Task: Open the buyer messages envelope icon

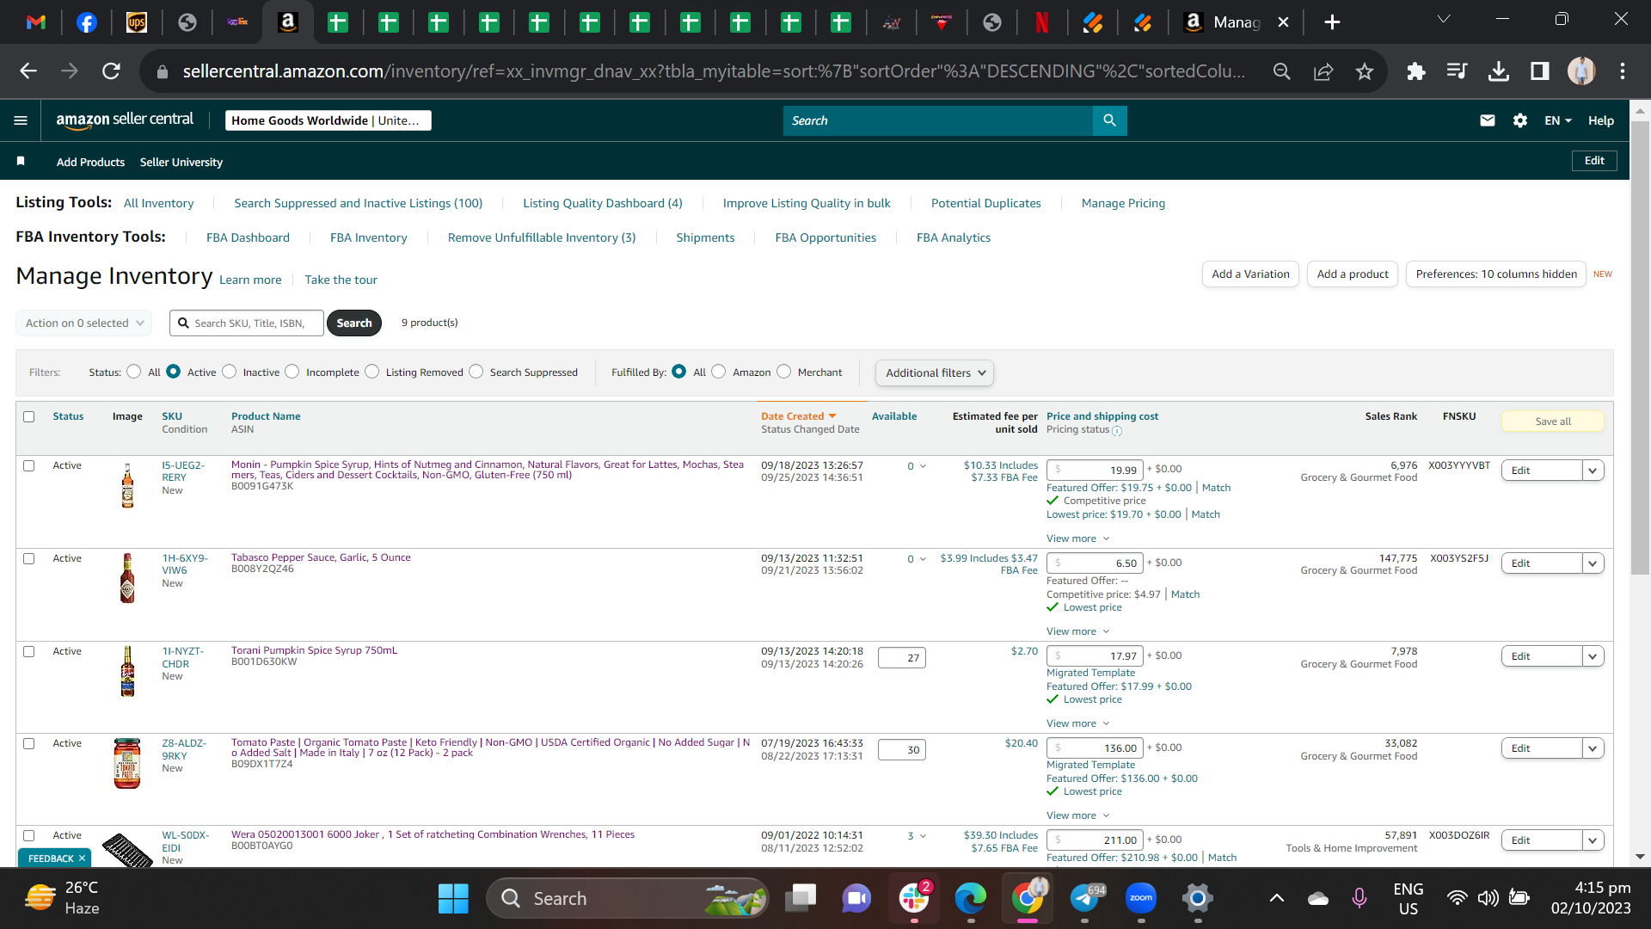Action: [1487, 120]
